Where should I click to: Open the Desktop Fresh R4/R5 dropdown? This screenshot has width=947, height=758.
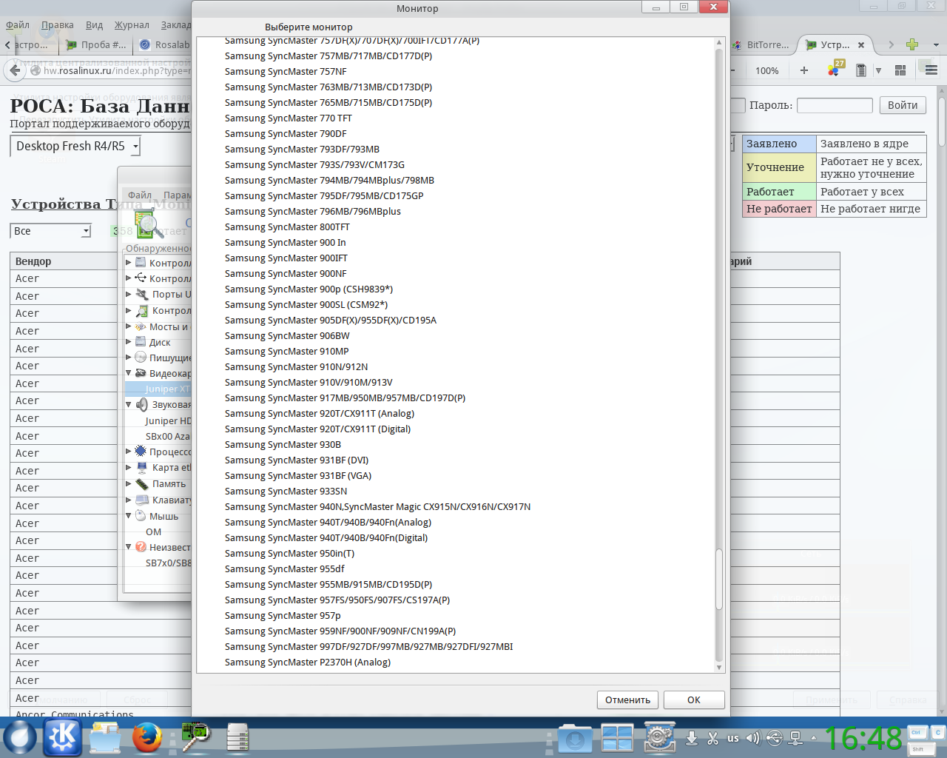pos(75,147)
